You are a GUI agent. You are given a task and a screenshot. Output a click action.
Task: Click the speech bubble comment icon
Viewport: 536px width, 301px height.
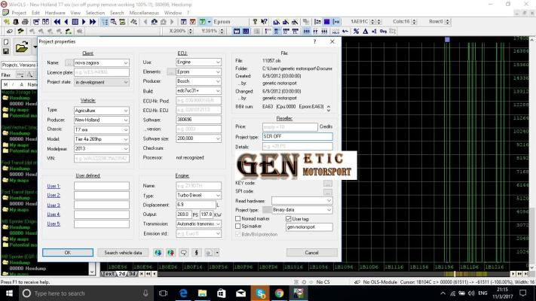point(185,253)
